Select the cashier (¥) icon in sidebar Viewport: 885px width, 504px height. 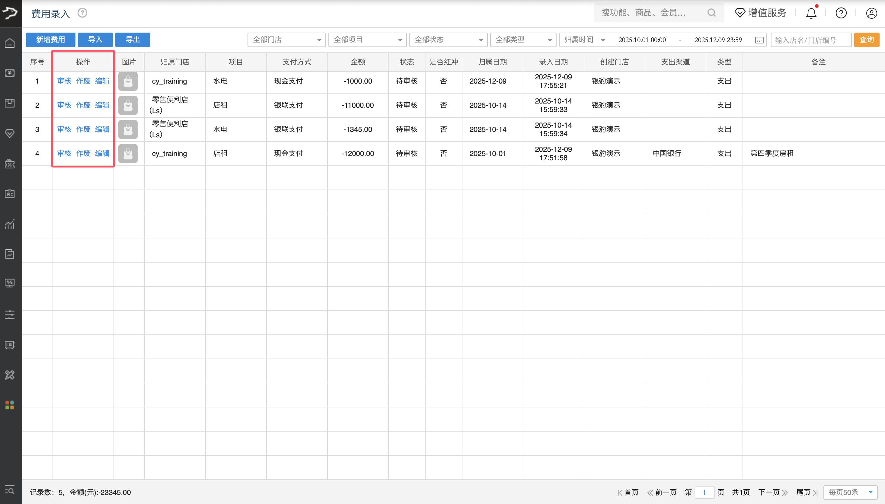click(x=10, y=73)
